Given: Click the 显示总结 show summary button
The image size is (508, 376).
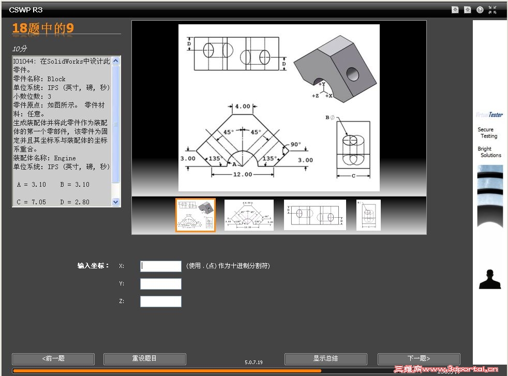Looking at the screenshot, I should 325,359.
